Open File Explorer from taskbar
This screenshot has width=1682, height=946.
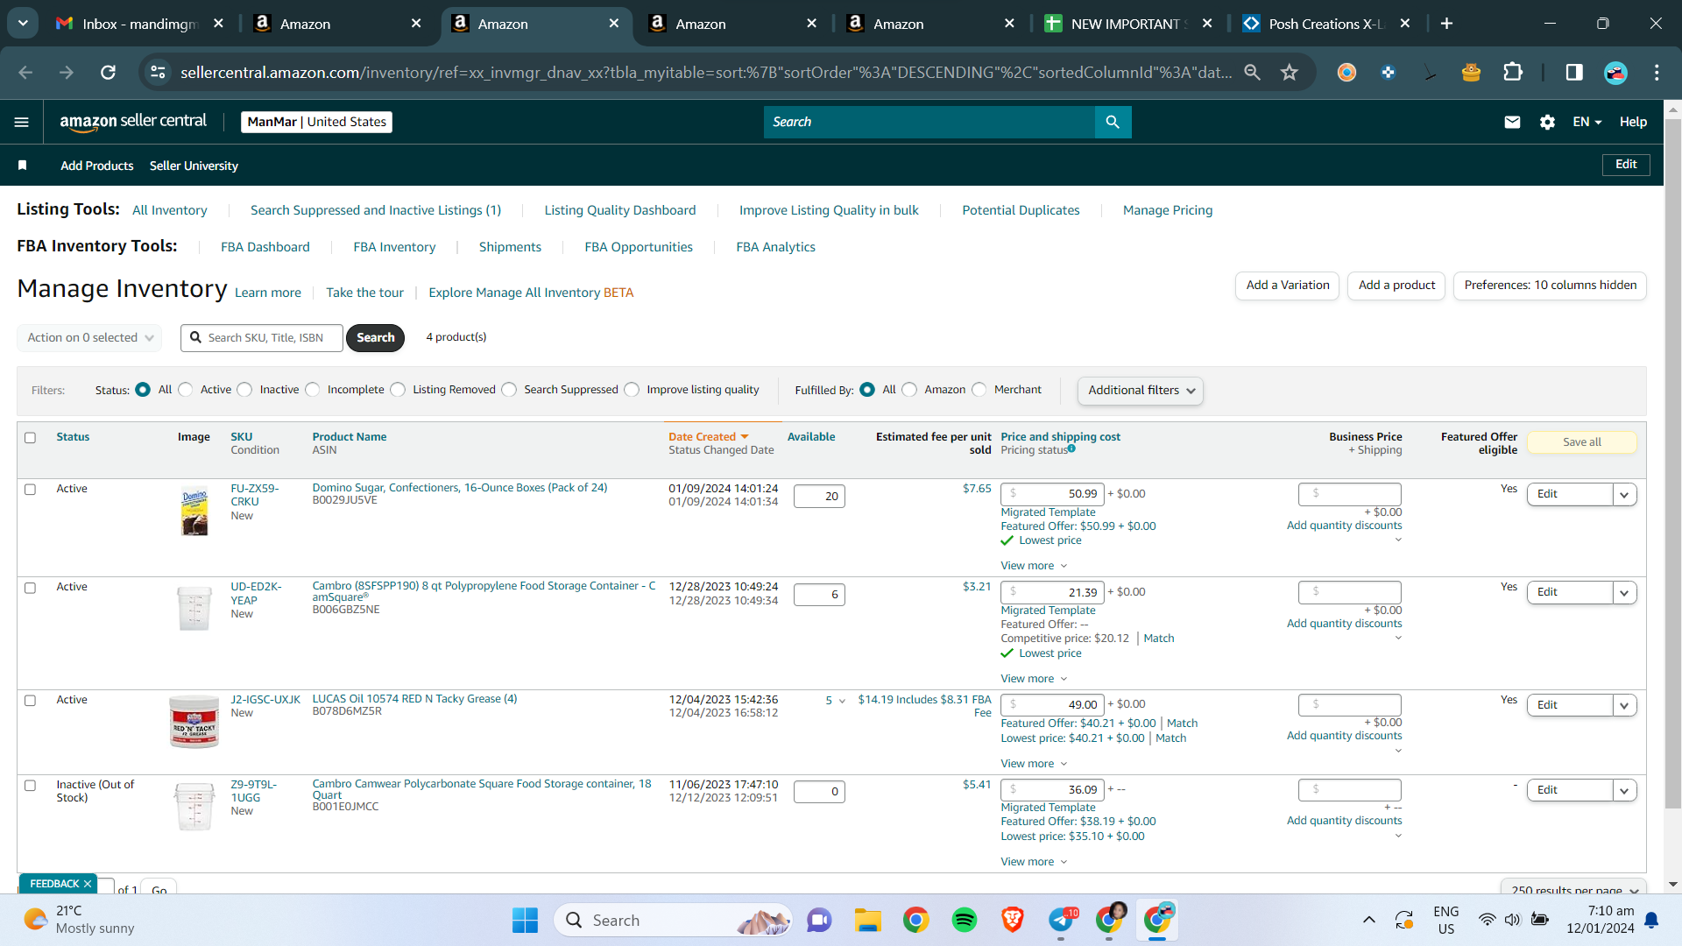click(x=867, y=920)
